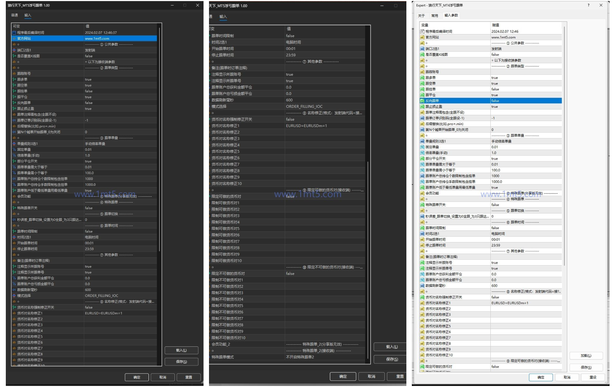Click calendar icon beside 程序最后编译时间 in left window
Screen dimensions: 614x388
tap(14, 33)
